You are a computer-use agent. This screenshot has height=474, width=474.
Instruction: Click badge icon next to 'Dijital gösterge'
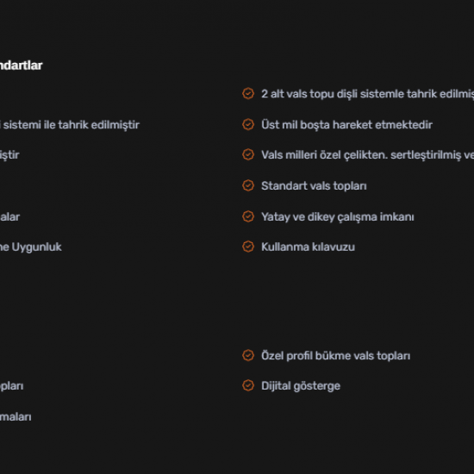pos(248,386)
